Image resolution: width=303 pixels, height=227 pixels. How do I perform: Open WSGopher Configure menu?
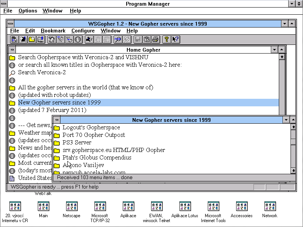(83, 31)
